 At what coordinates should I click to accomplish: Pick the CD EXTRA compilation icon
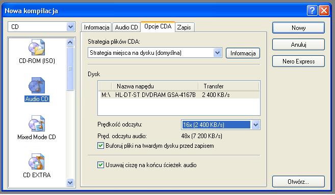pyautogui.click(x=37, y=161)
